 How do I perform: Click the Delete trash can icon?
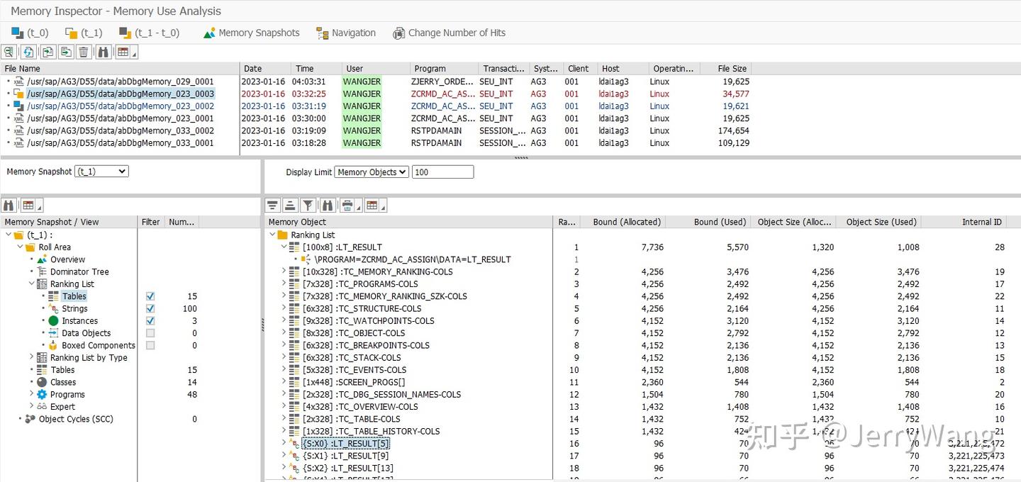84,52
